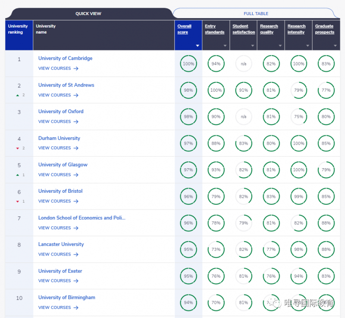Screen dimensions: 345x318
Task: Open Durham University page
Action: click(59, 138)
